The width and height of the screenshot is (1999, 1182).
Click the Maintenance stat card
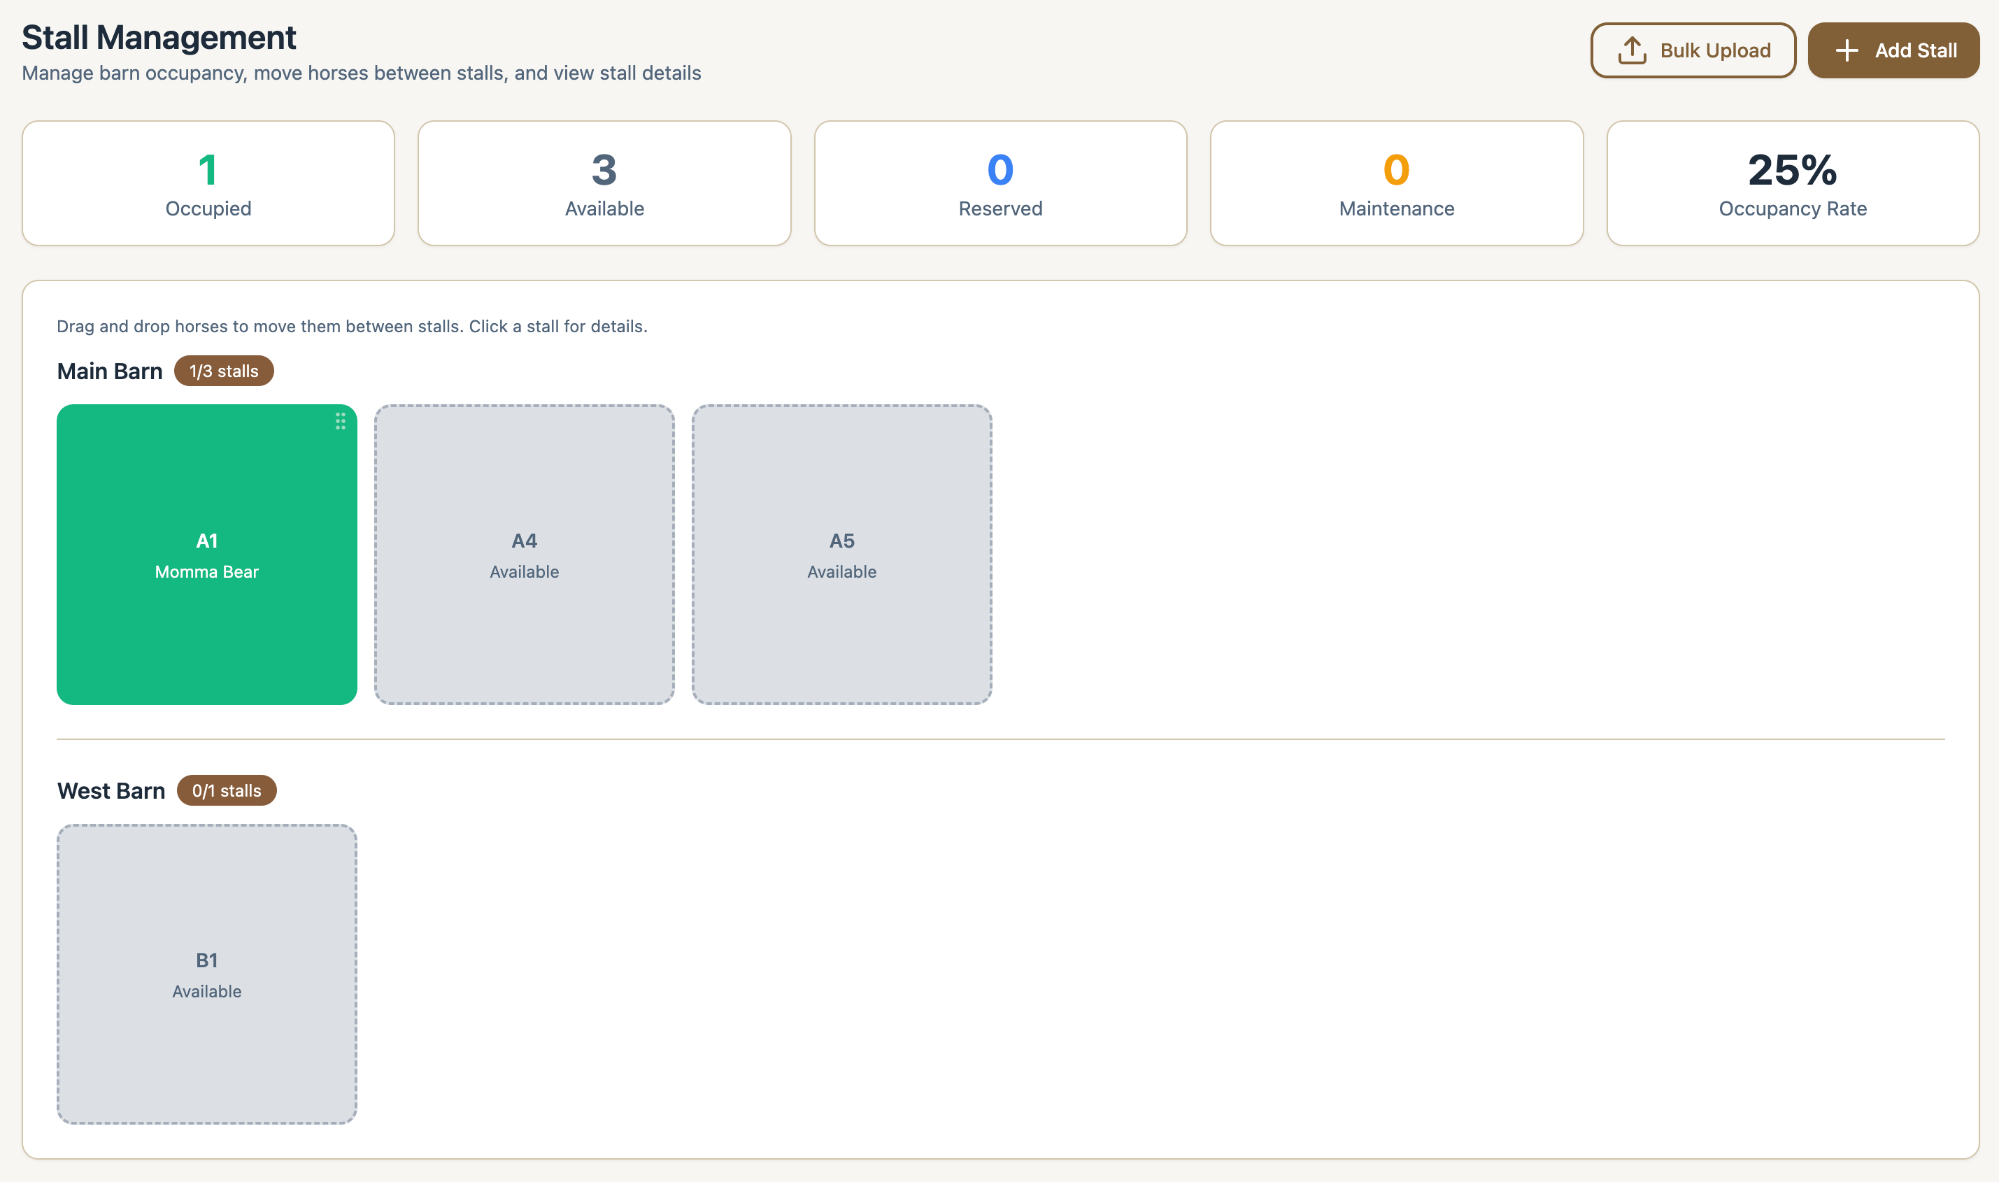(x=1397, y=183)
